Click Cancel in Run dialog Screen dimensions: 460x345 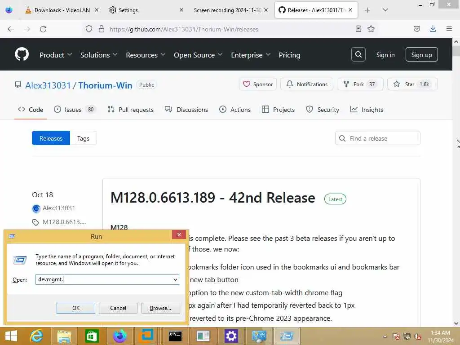pos(118,308)
